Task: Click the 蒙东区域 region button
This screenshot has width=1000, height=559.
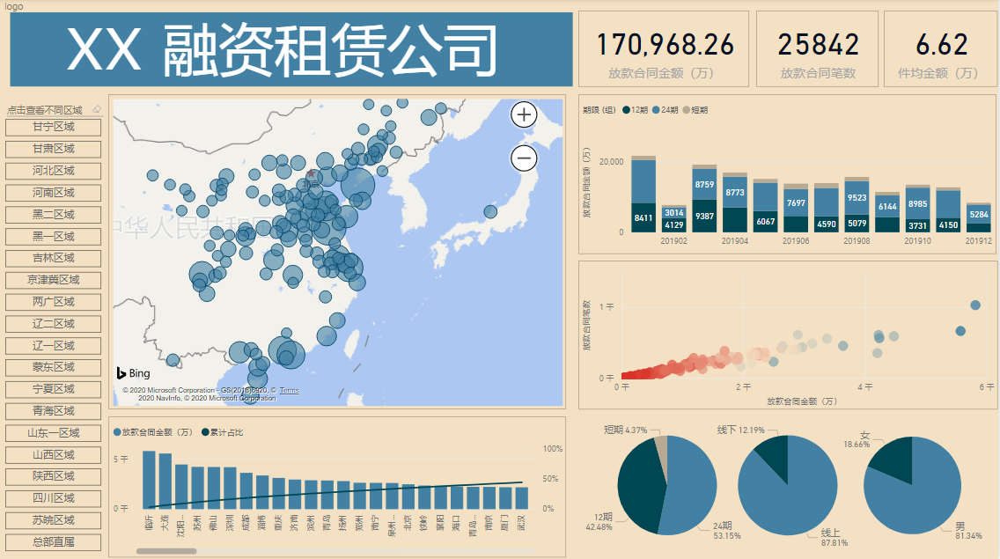Action: tap(54, 368)
